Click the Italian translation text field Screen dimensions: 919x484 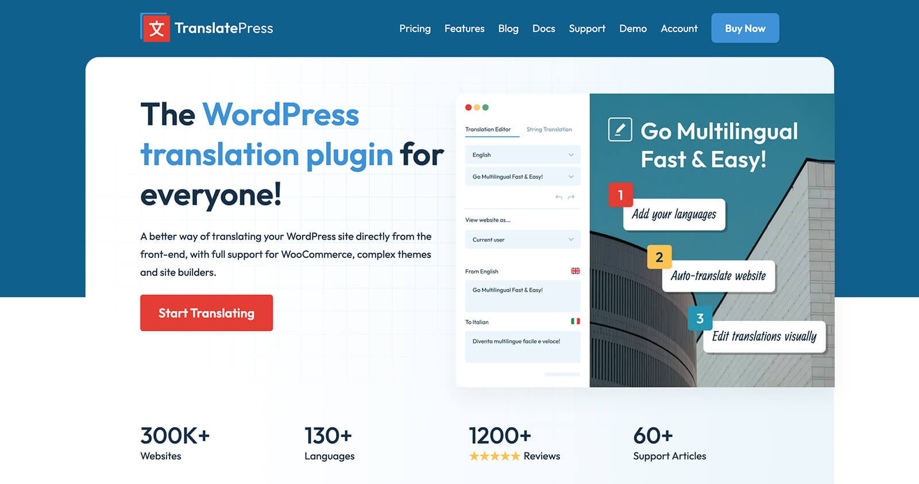coord(523,347)
